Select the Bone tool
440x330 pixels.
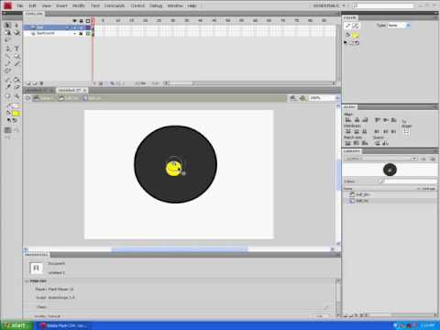8,80
